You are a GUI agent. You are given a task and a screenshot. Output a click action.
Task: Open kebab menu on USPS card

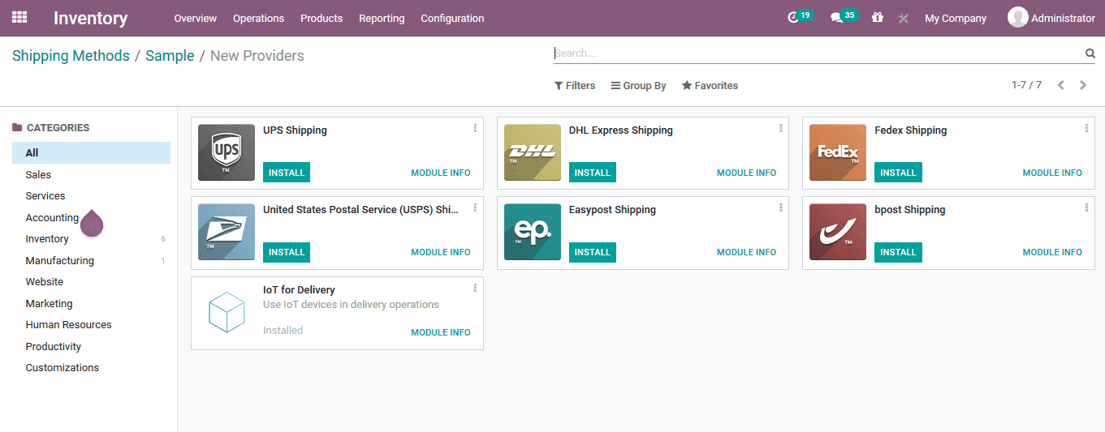475,207
